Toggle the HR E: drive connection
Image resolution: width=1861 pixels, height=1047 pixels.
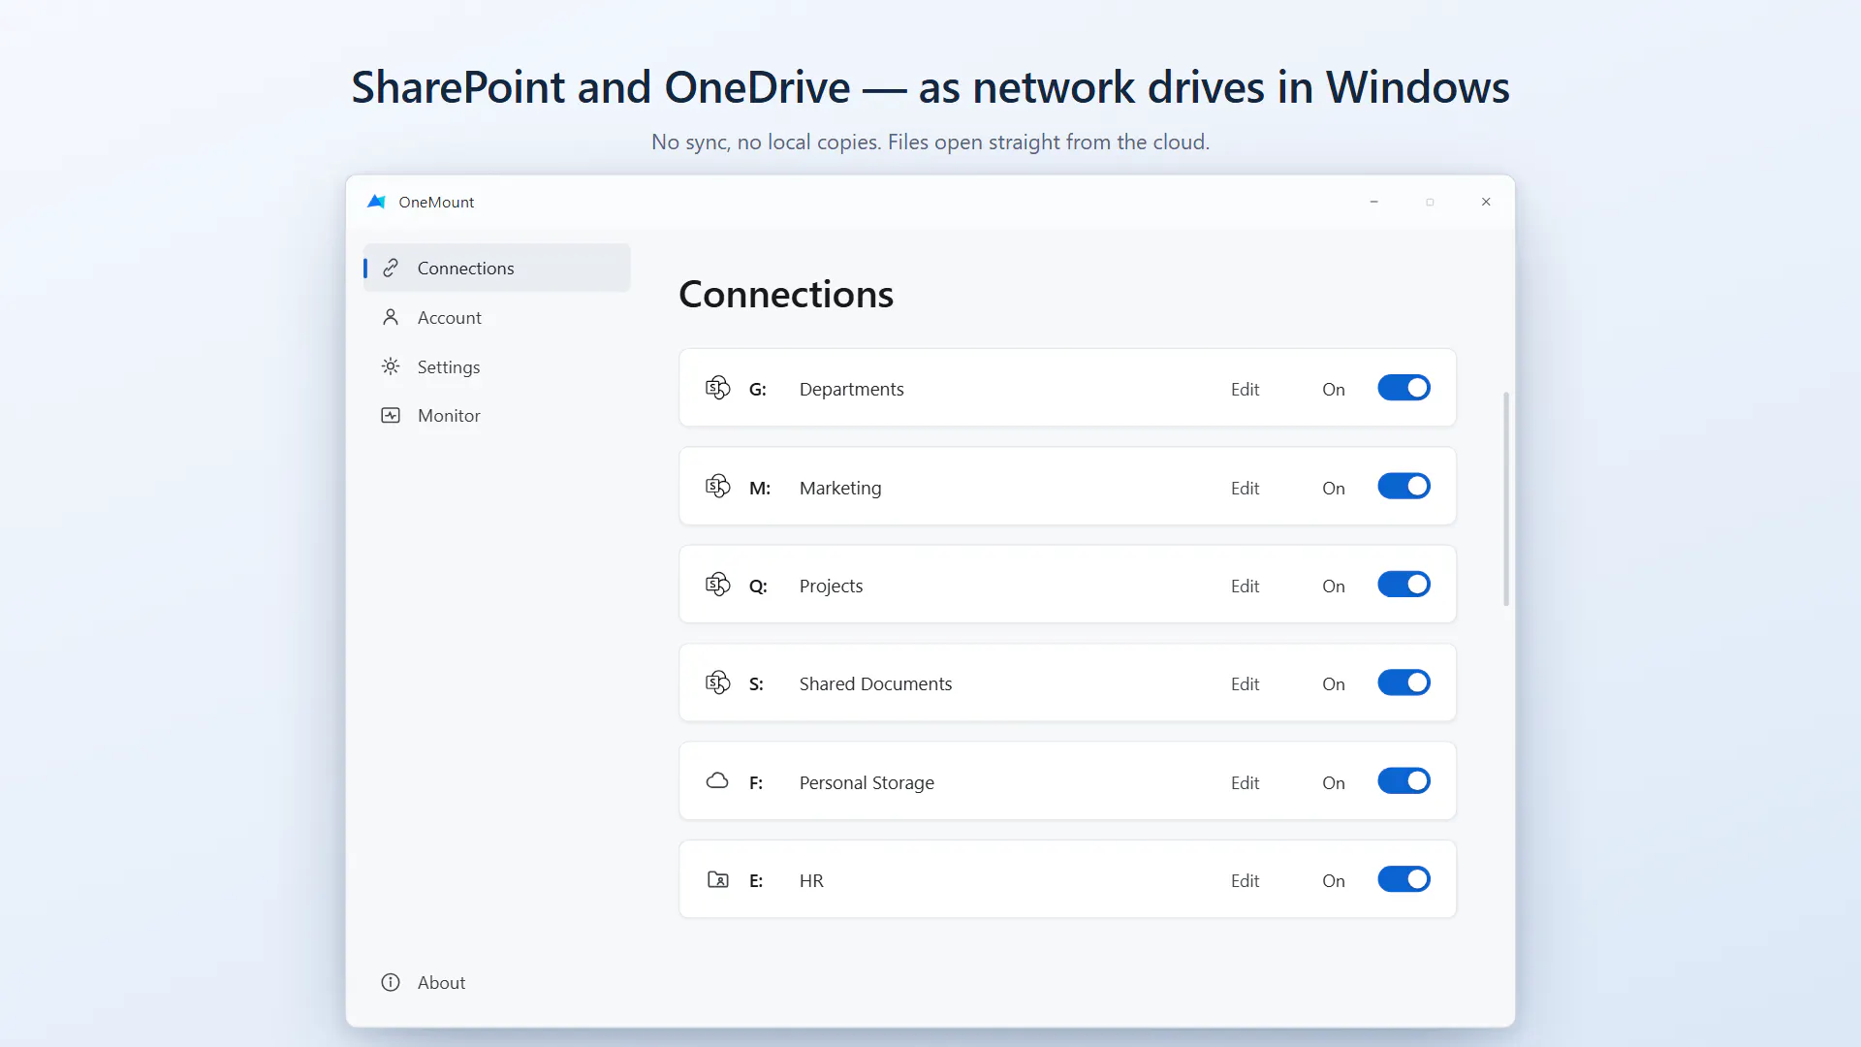click(1404, 879)
